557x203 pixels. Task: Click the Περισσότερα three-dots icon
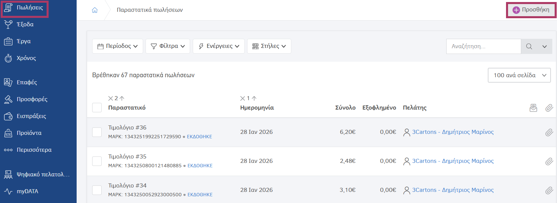tap(8, 150)
